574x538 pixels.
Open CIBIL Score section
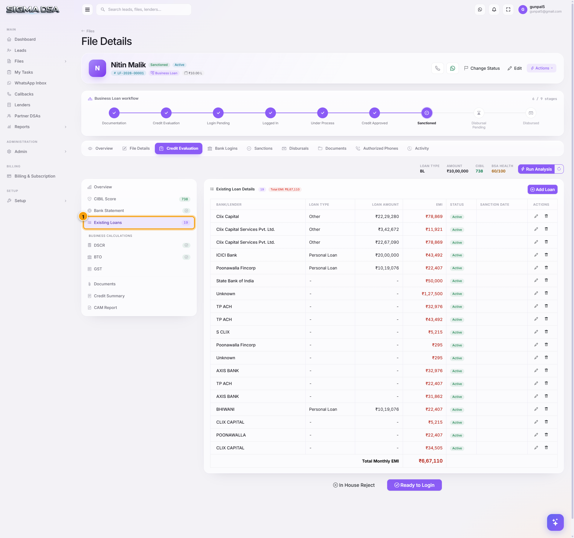coord(139,199)
